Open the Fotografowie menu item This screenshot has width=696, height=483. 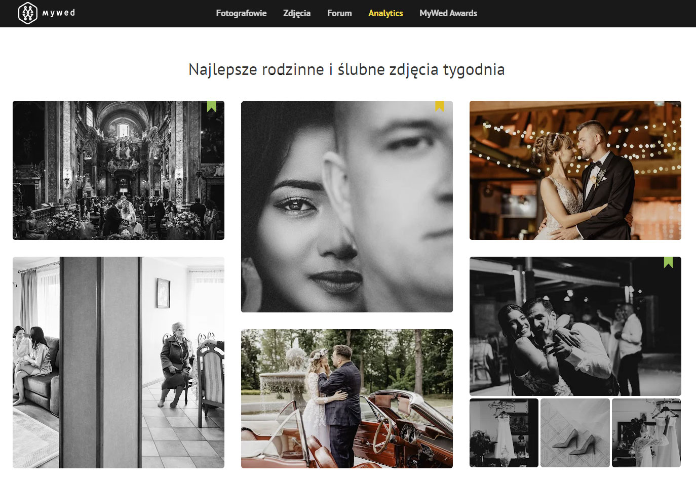tap(241, 13)
